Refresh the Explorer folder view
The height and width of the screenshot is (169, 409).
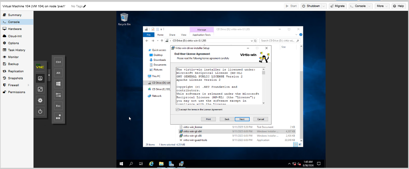(255, 41)
